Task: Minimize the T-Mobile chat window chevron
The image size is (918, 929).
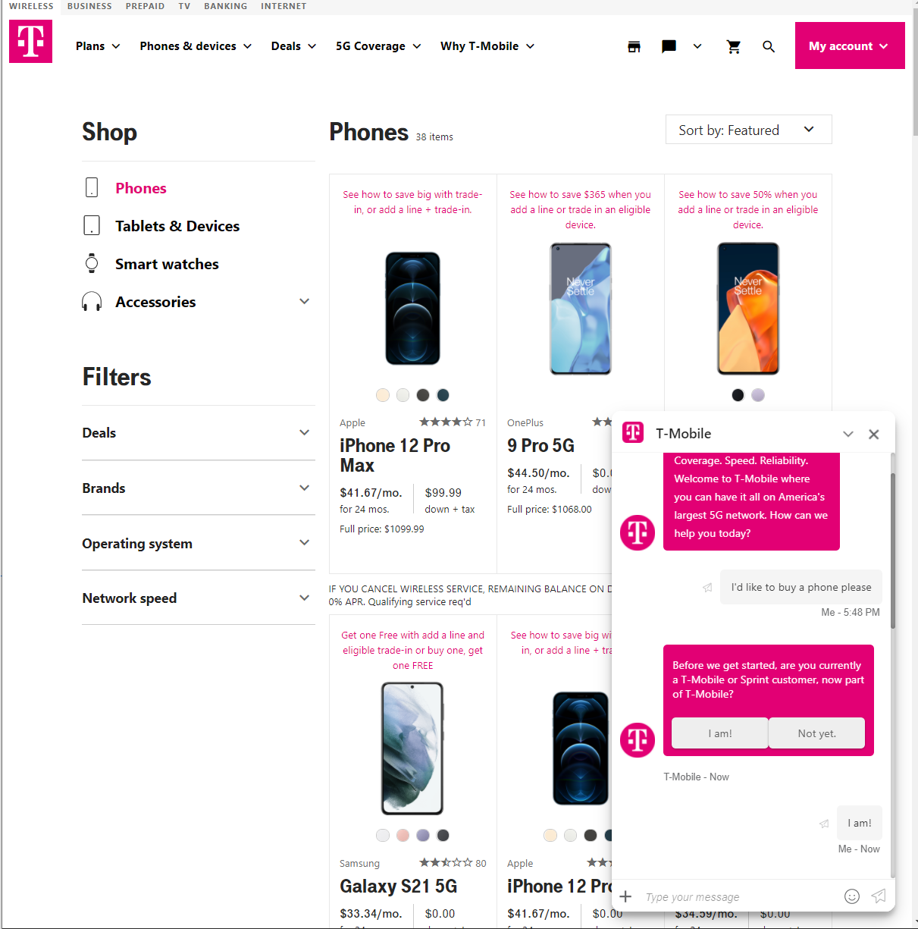Action: [848, 434]
